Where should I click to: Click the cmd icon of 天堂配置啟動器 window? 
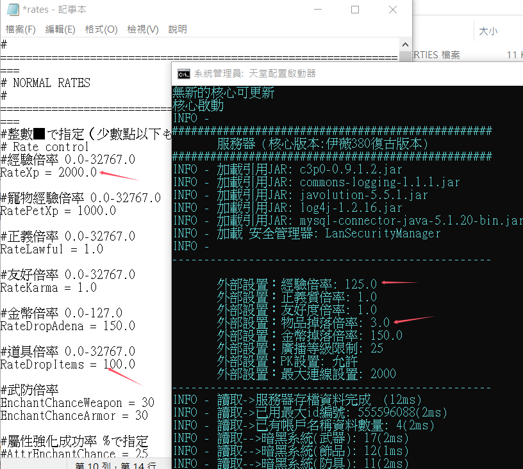pos(184,74)
